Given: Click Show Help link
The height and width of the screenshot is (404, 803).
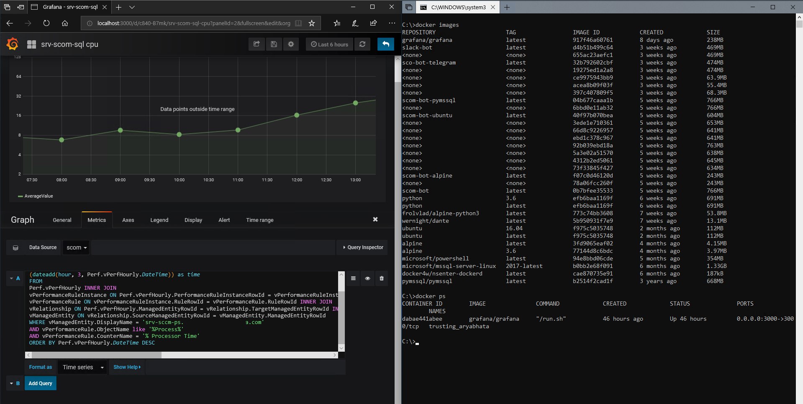Looking at the screenshot, I should pyautogui.click(x=127, y=367).
